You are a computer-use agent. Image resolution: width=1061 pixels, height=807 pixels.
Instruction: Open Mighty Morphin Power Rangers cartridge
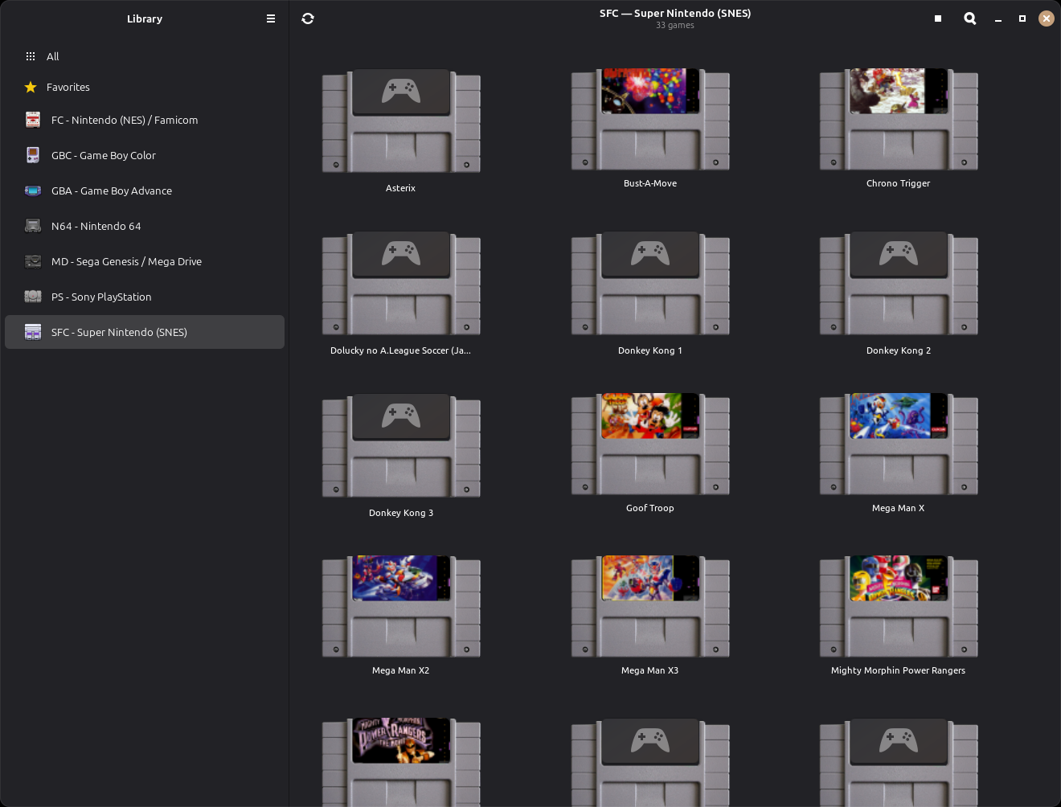[x=899, y=606]
